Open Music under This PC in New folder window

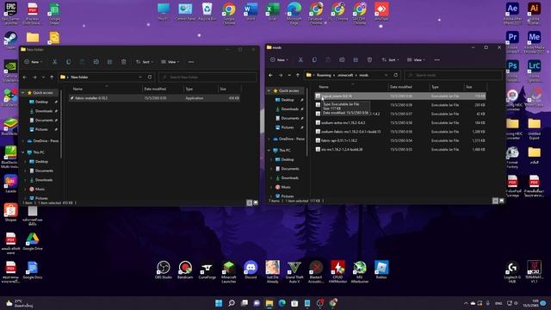pos(40,189)
